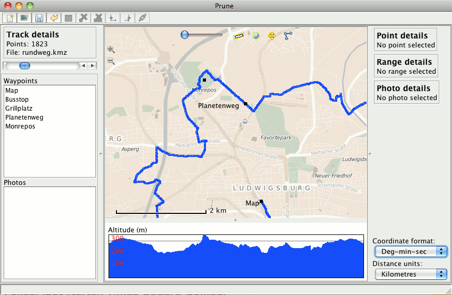Zoom out on the map

pyautogui.click(x=111, y=61)
